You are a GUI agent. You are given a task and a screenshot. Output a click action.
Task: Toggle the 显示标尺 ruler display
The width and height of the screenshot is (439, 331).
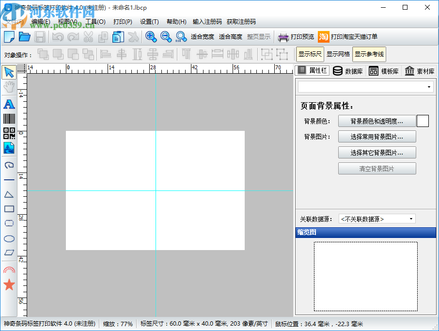(310, 54)
